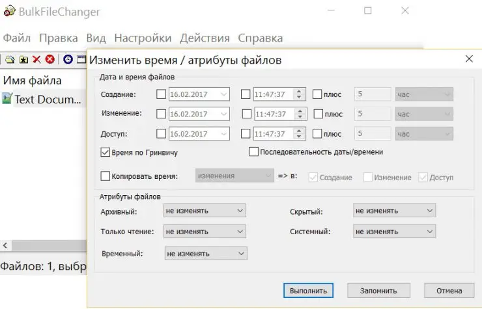
Task: Tick the плюс checkbox in Создание row
Action: [317, 94]
